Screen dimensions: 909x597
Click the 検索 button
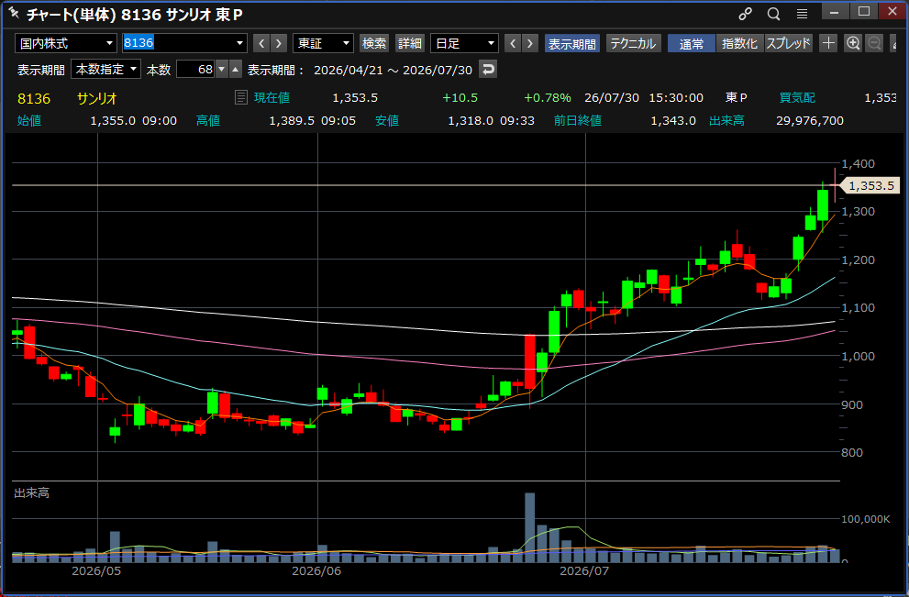374,43
